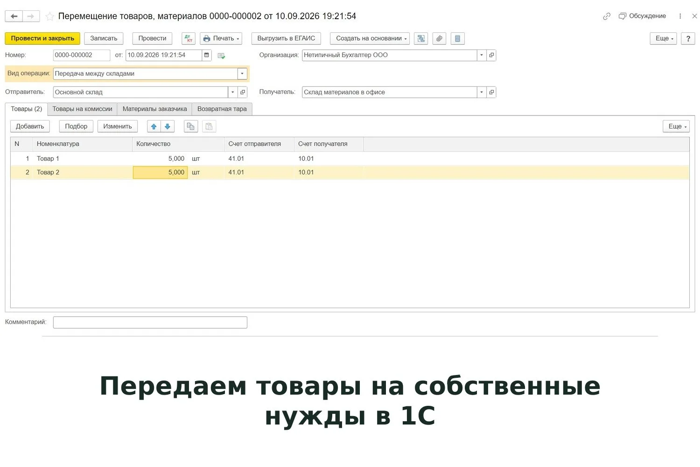Copy selected rows icon in table toolbar
Viewport: 700px width, 467px height.
tap(190, 127)
